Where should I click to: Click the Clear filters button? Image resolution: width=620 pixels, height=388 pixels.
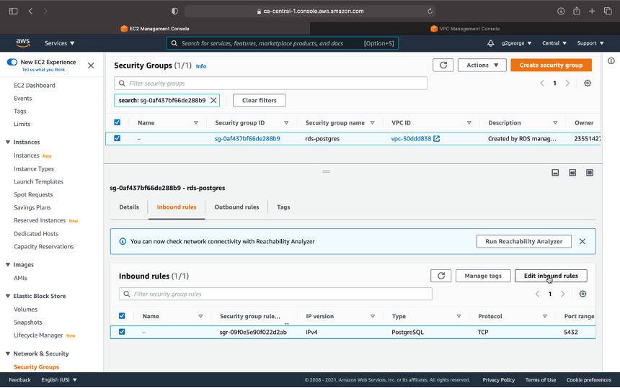259,100
